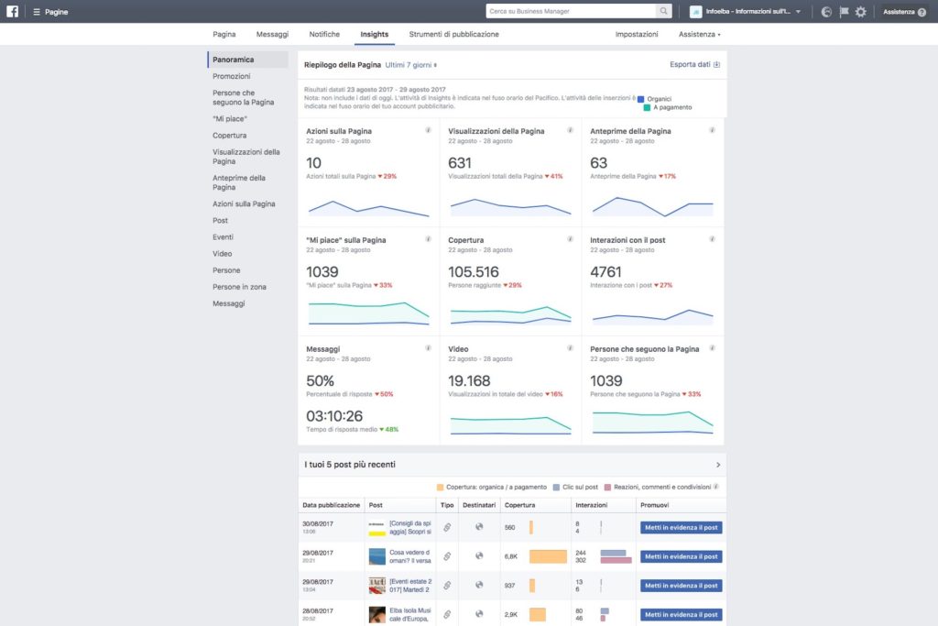Screen dimensions: 938x626
Task: Click info icon on Copertura card
Action: (570, 239)
